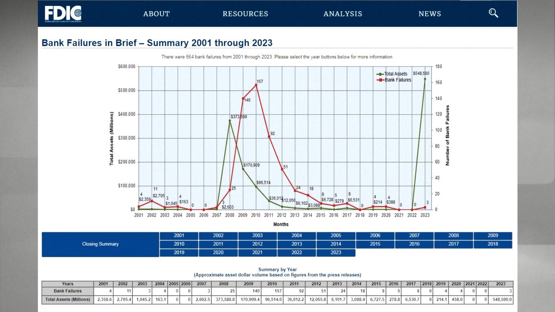555x312 pixels.
Task: Open the 2020 year button
Action: tap(218, 253)
